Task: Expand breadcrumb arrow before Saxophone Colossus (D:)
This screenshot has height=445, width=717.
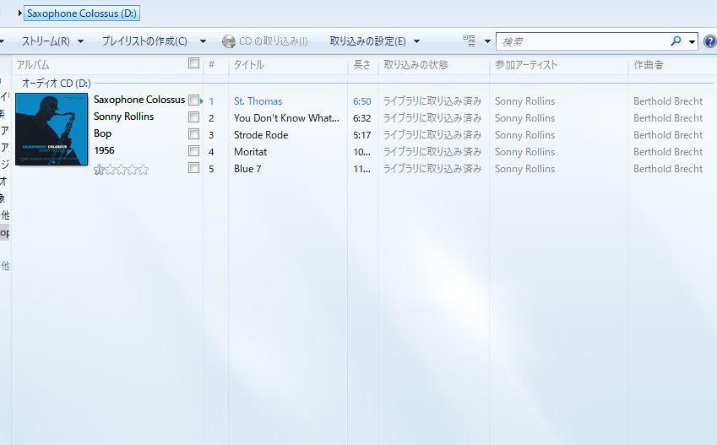Action: pyautogui.click(x=19, y=14)
